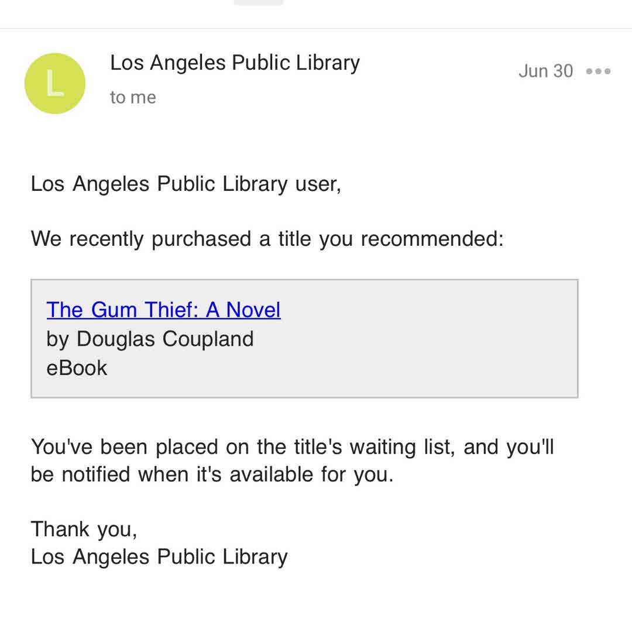Screen dimensions: 632x632
Task: Open "The Gum Thief: A Novel" link
Action: pos(163,310)
